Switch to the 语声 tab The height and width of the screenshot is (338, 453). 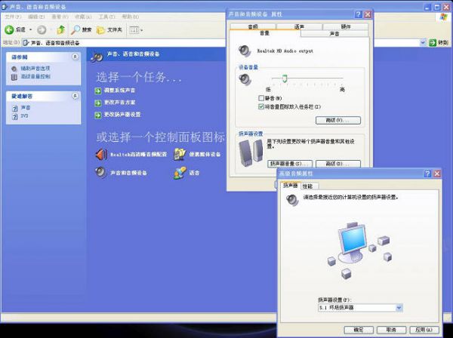pos(299,26)
